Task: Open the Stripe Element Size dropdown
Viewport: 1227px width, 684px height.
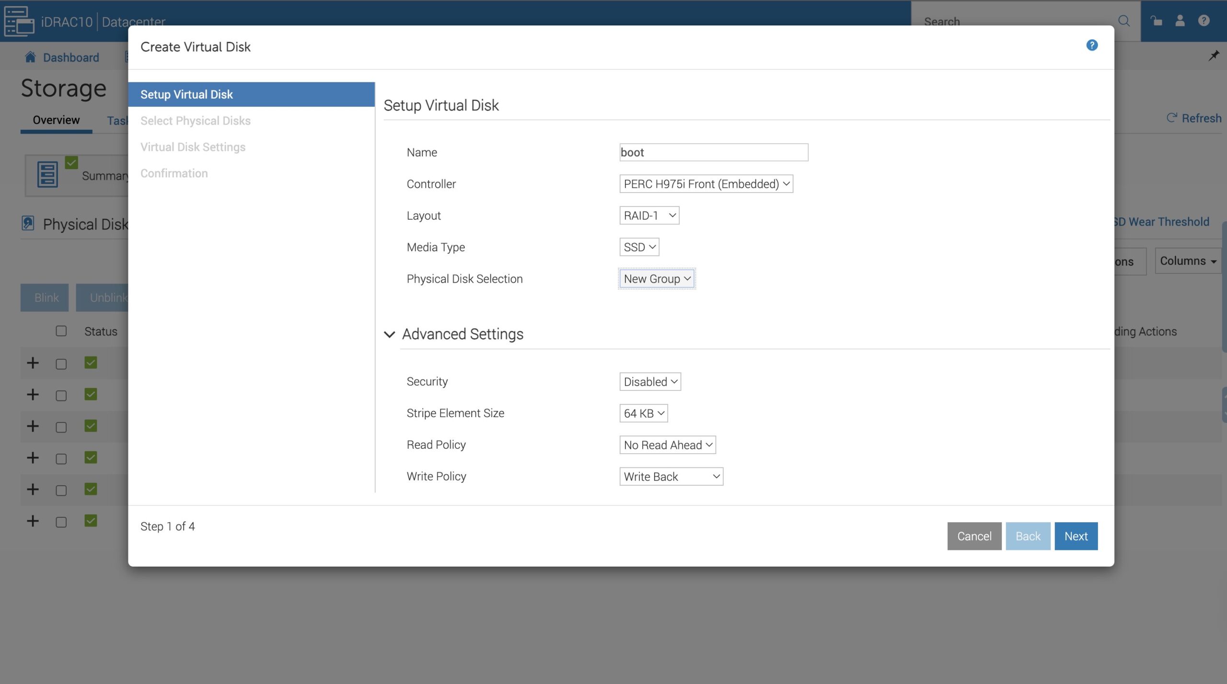Action: (x=643, y=413)
